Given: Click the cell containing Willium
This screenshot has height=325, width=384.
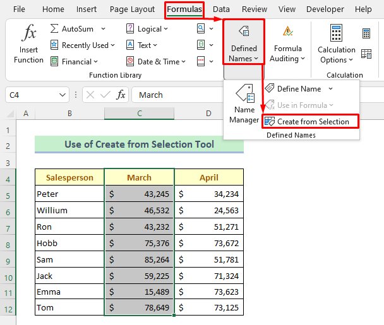Looking at the screenshot, I should tap(69, 210).
